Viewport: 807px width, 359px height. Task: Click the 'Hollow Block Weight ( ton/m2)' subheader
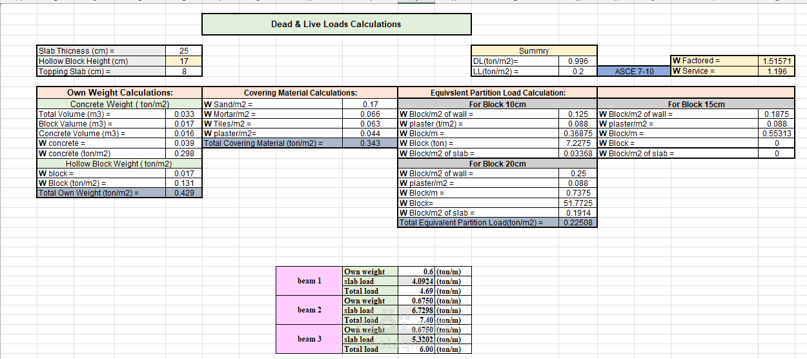(x=119, y=164)
